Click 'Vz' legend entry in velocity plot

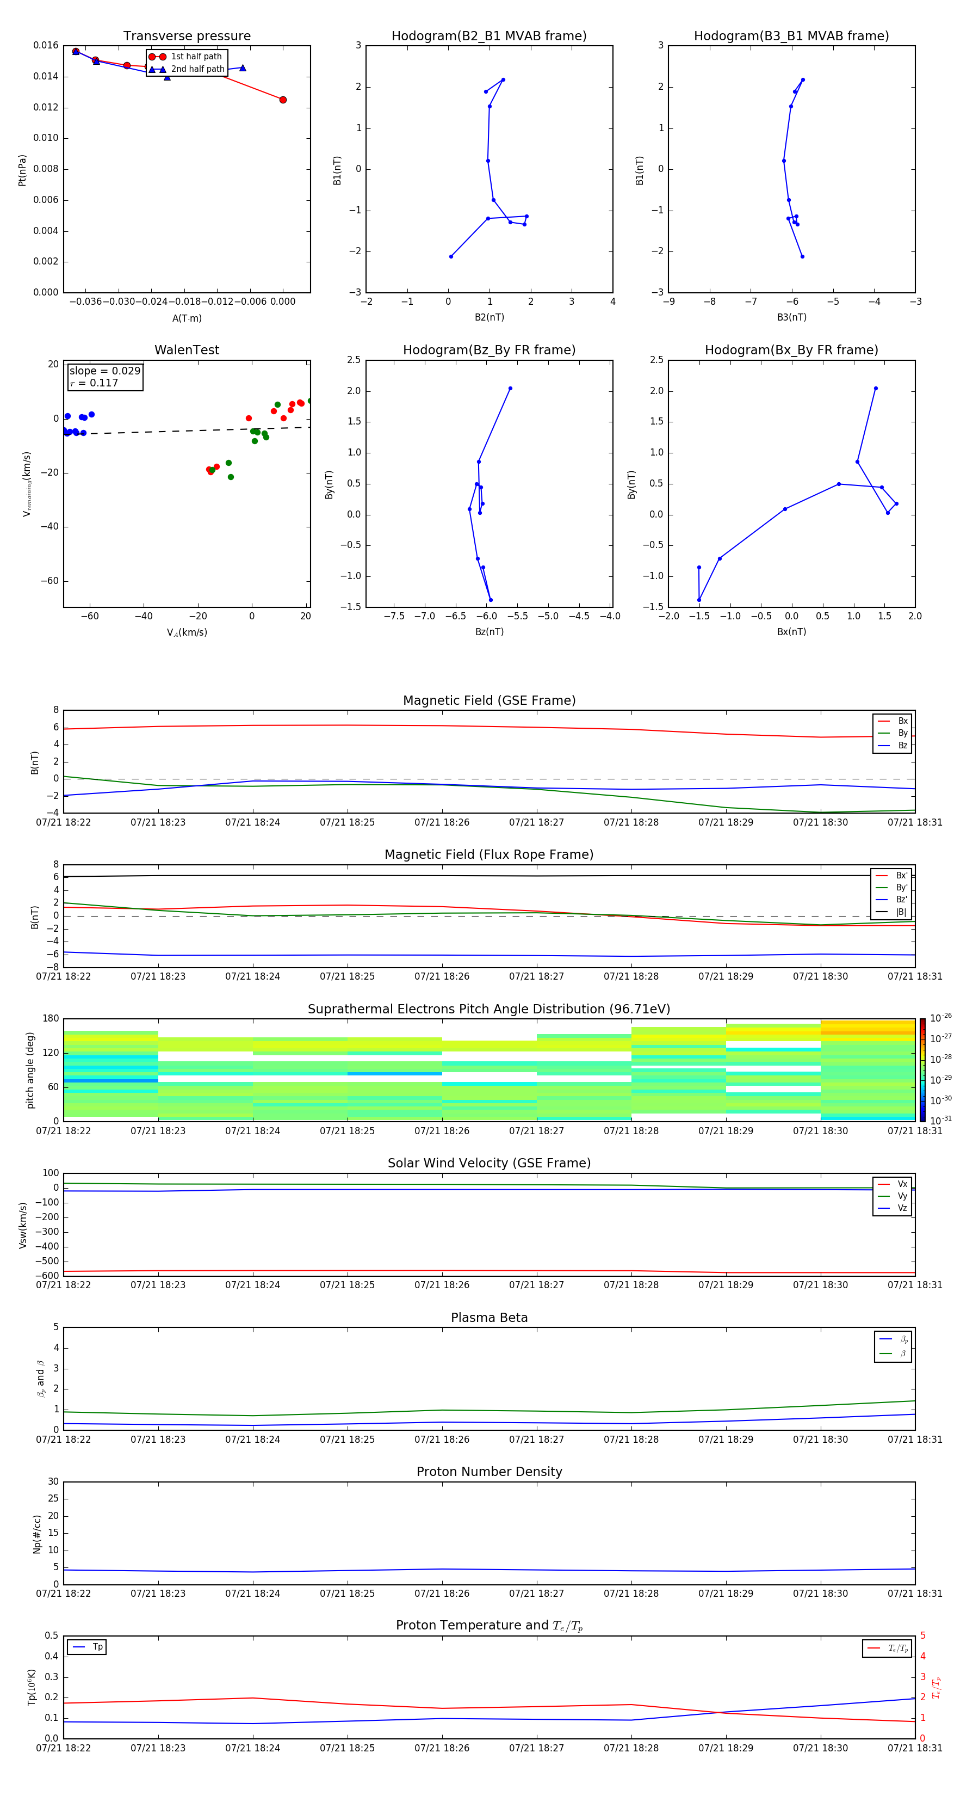893,1208
